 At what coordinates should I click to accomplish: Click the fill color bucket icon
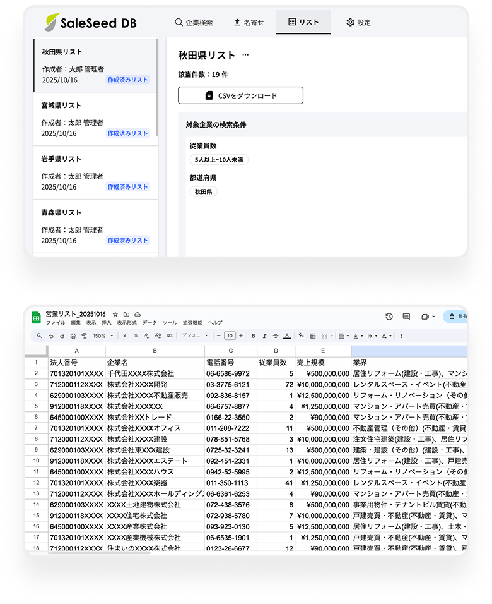[x=301, y=336]
